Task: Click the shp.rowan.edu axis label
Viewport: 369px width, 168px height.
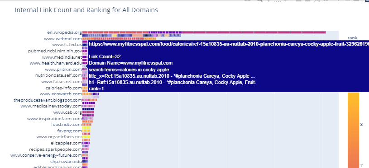Action: [x=66, y=161]
